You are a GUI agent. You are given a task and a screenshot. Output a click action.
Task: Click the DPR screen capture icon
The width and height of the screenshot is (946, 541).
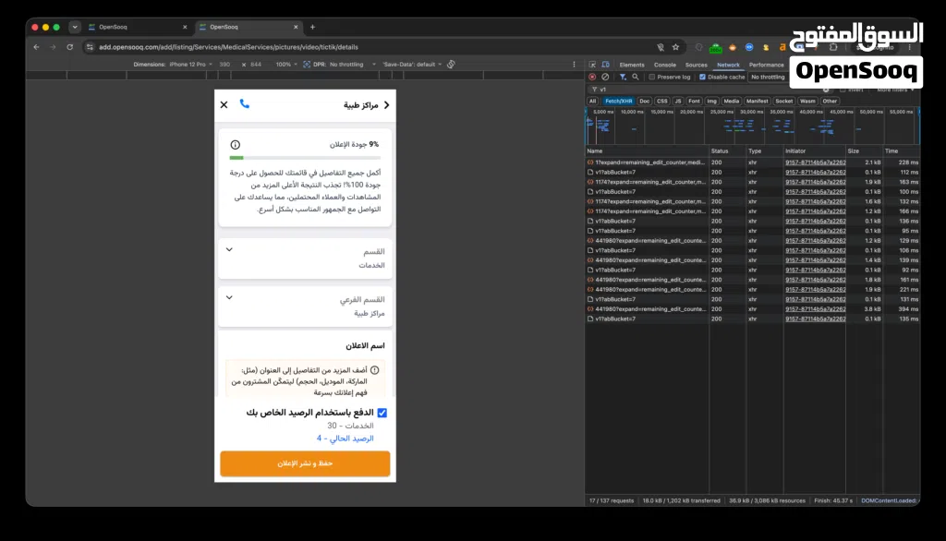point(307,64)
